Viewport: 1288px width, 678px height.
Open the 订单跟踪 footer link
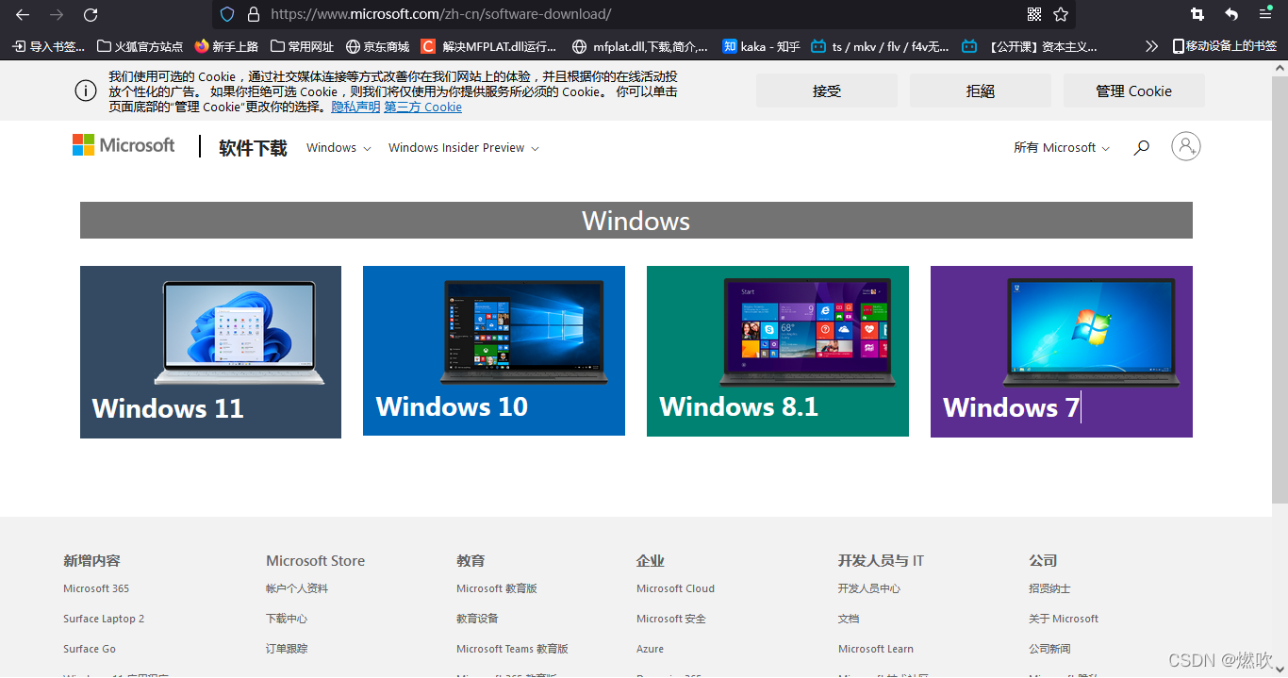tap(287, 649)
